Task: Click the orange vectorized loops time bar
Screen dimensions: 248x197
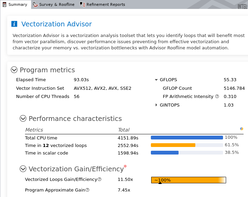Action: [173, 145]
